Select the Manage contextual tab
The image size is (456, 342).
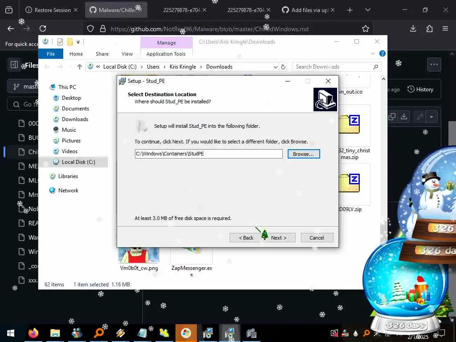pyautogui.click(x=167, y=43)
